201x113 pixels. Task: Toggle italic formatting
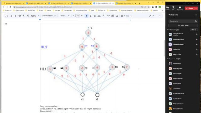[90, 16]
